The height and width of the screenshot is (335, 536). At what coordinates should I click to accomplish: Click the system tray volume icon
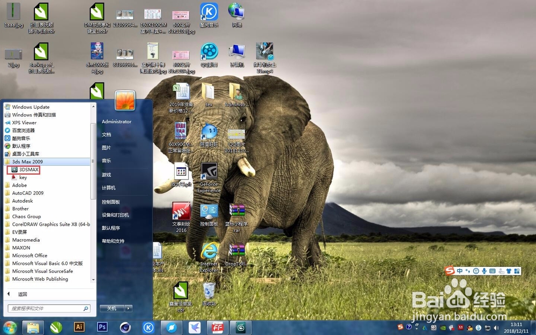[496, 328]
